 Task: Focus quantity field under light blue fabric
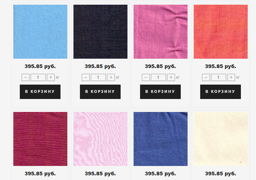point(38,77)
